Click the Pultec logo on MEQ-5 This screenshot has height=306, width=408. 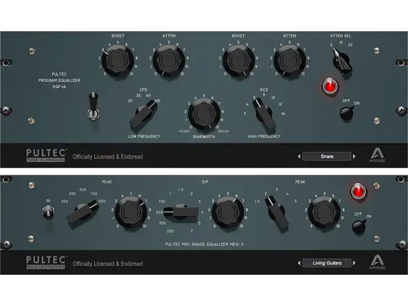click(x=46, y=263)
